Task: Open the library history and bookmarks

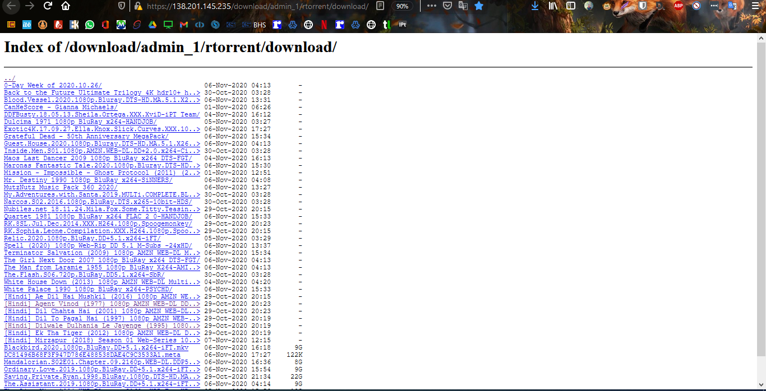Action: click(553, 6)
